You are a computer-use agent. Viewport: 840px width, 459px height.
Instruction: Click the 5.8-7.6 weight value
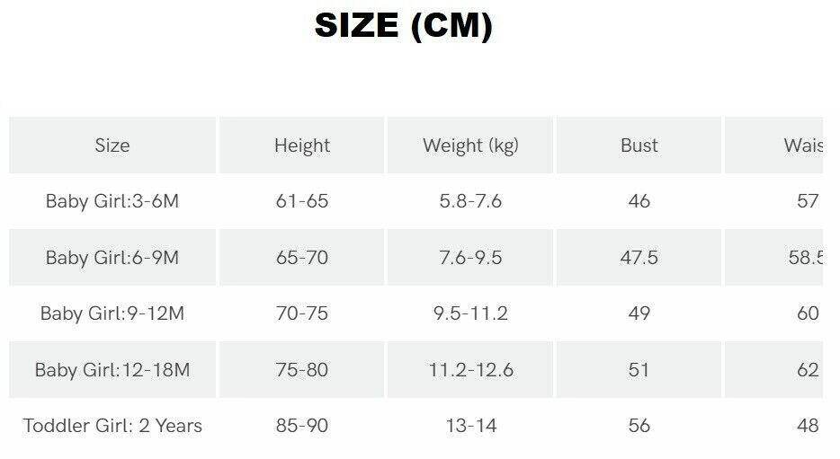point(470,201)
